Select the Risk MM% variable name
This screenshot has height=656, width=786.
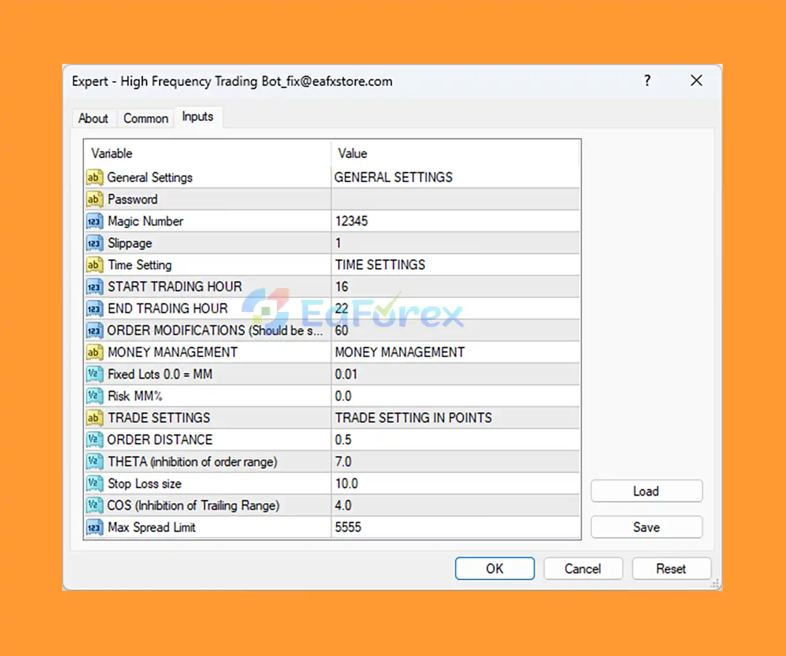point(135,396)
